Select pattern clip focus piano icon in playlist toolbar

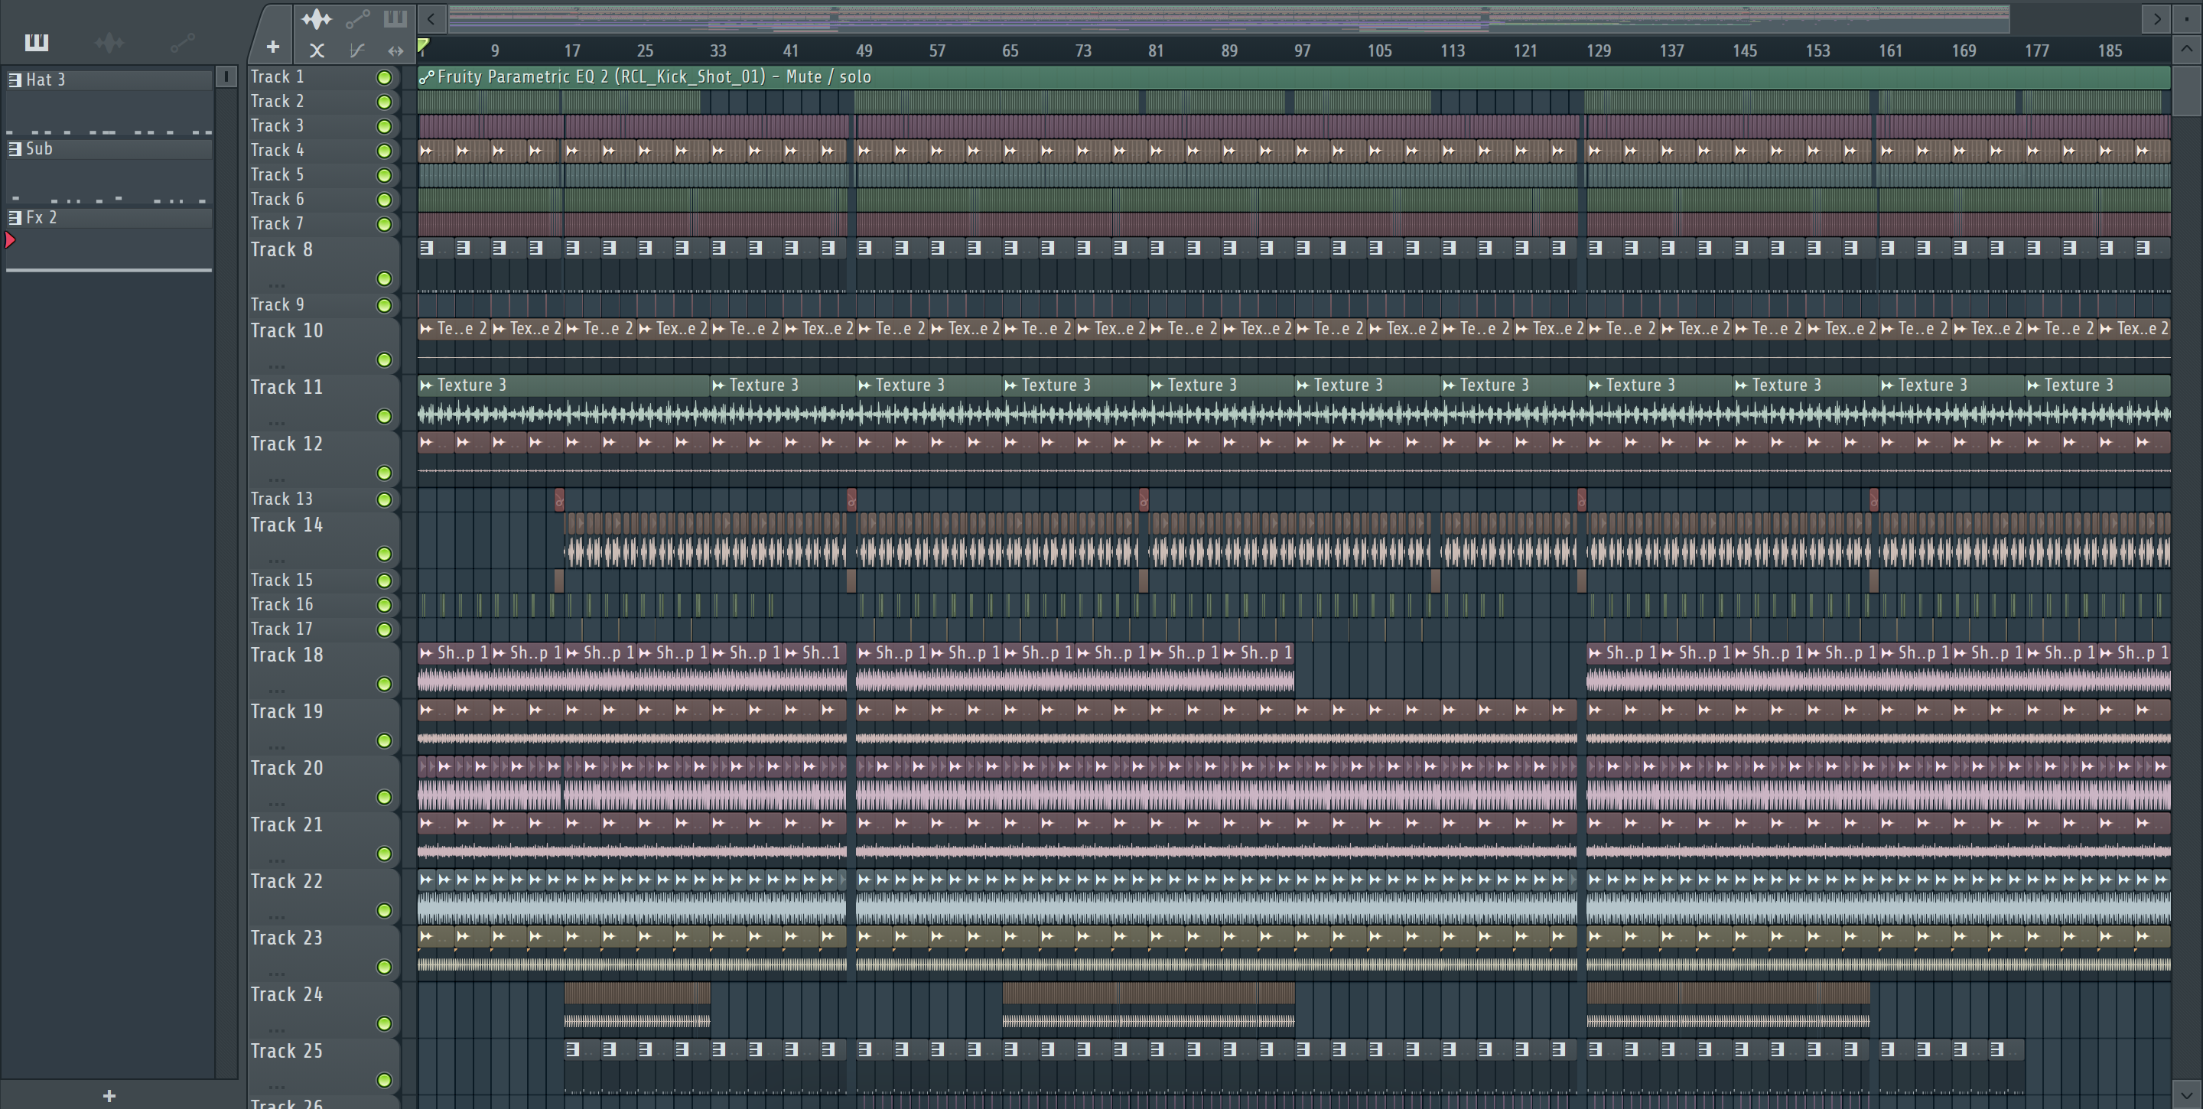394,18
